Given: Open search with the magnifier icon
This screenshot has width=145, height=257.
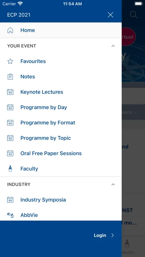Looking at the screenshot, I should (134, 15).
